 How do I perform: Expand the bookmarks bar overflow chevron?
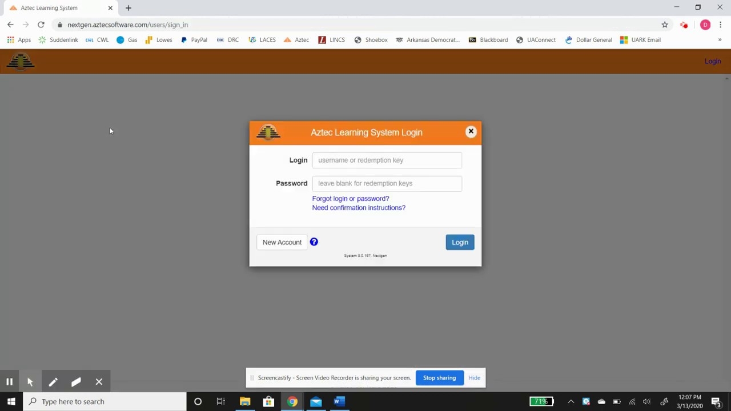720,39
